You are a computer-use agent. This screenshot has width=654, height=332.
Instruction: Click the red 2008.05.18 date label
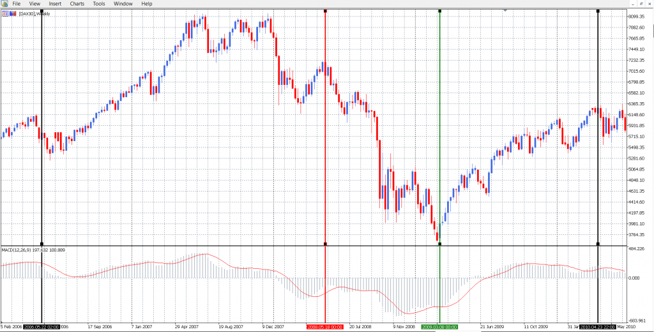324,327
